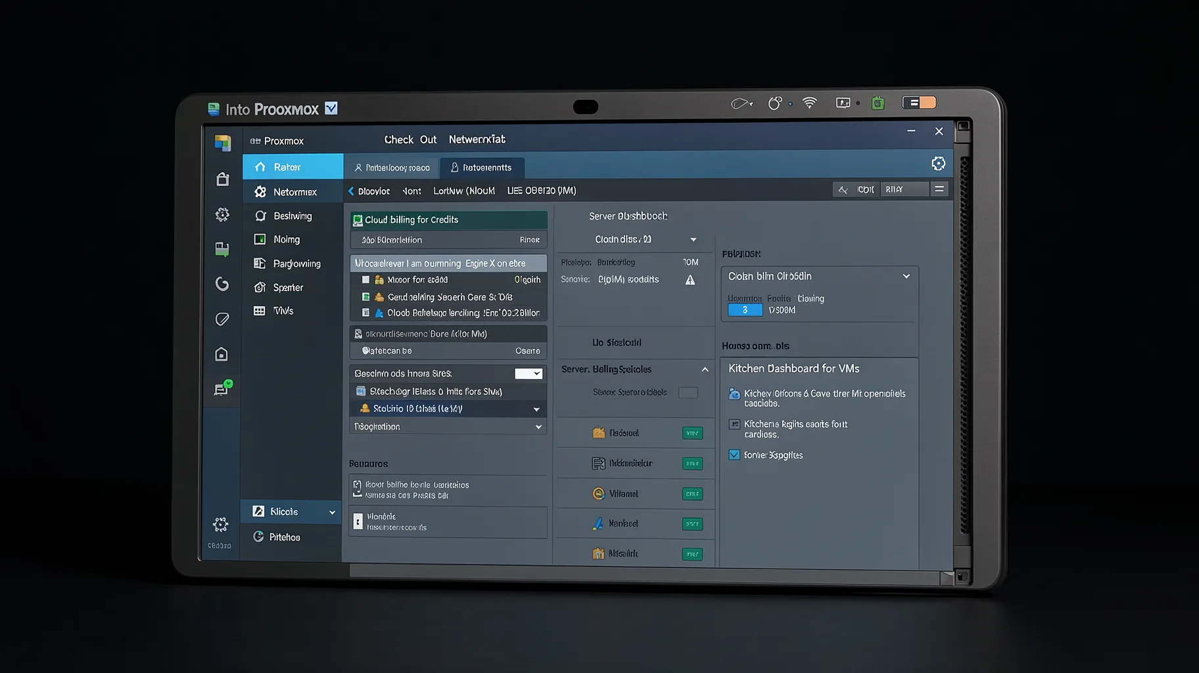Click the settings gear icon in the blue header
1199x673 pixels.
(x=939, y=164)
